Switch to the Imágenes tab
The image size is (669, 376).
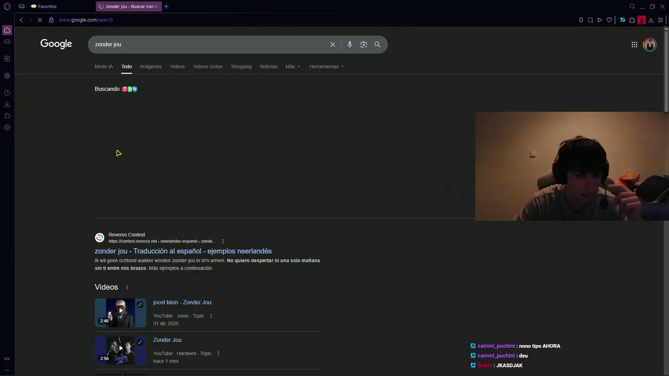click(151, 66)
